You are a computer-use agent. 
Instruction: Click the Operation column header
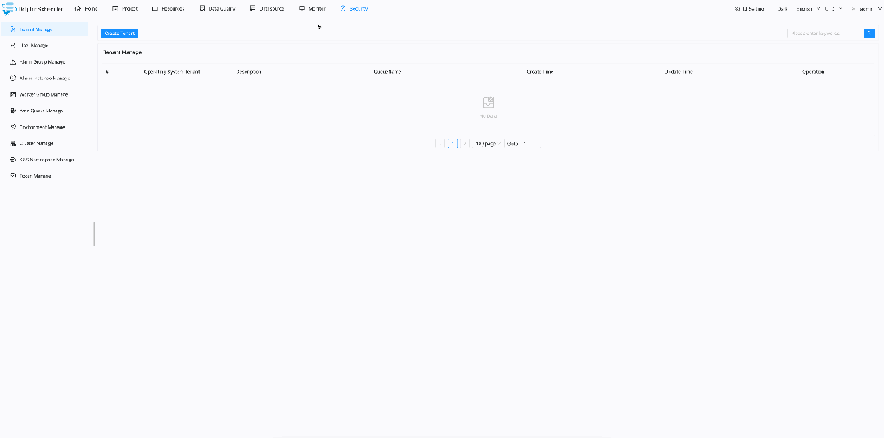814,72
